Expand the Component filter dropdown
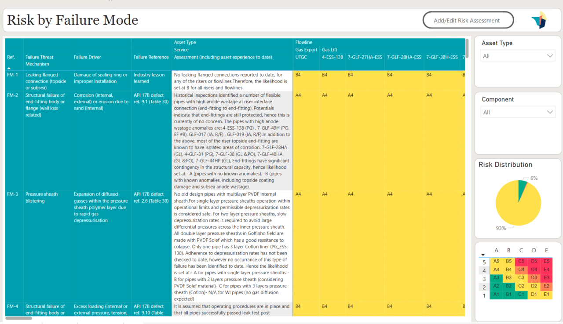The height and width of the screenshot is (324, 563). point(518,112)
